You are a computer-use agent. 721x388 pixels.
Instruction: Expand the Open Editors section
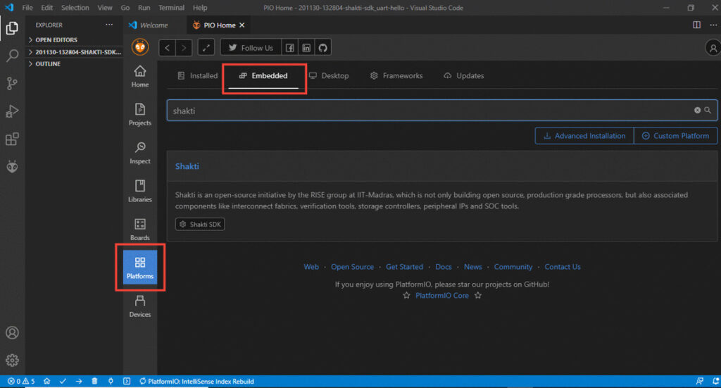click(74, 40)
